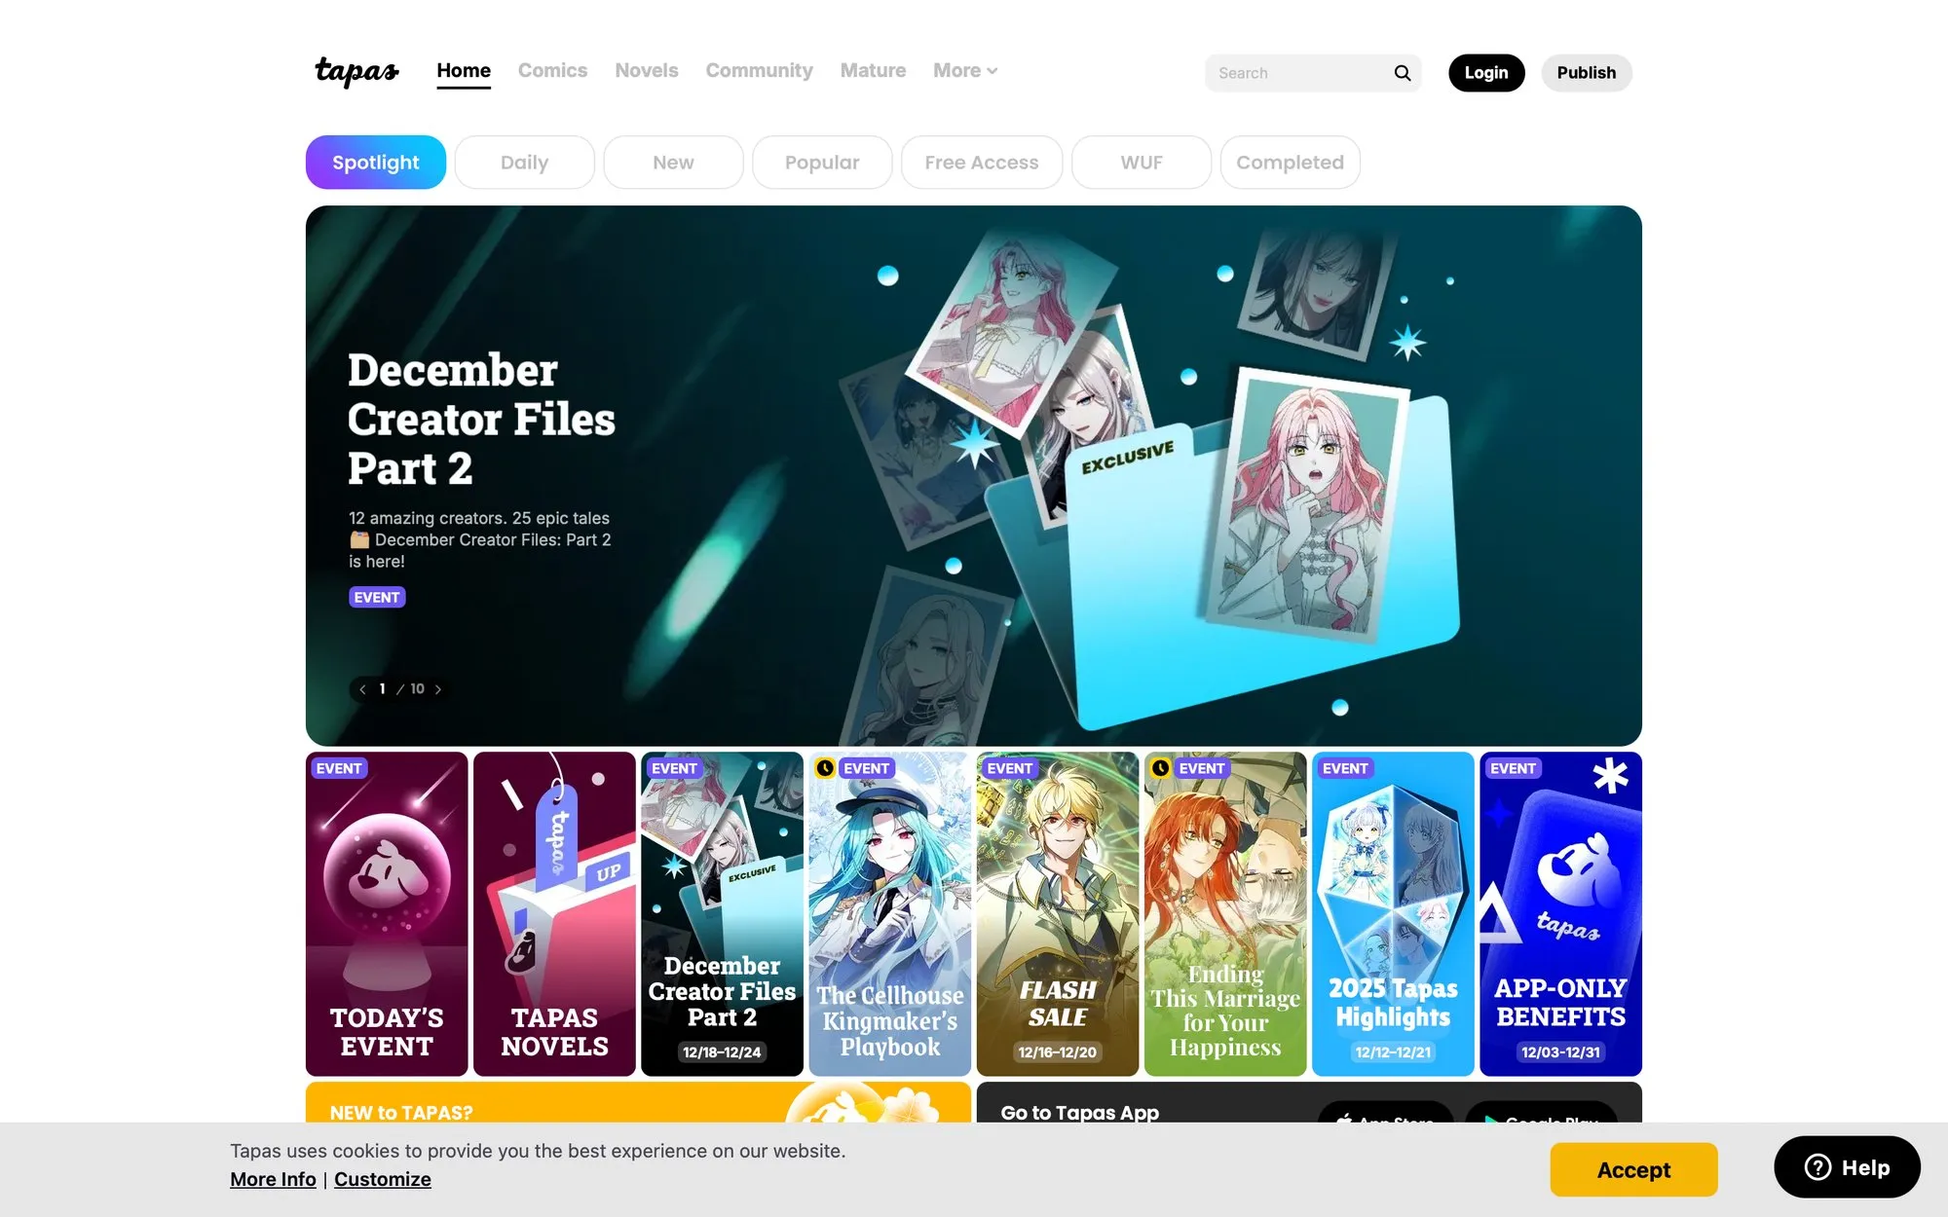This screenshot has width=1948, height=1217.
Task: Open the Comics section
Action: [552, 70]
